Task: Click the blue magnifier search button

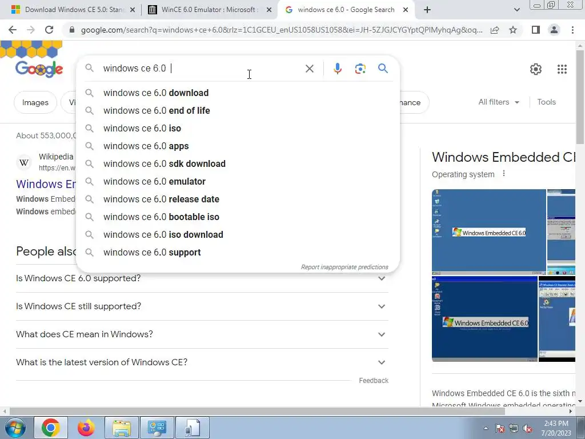Action: (x=383, y=69)
